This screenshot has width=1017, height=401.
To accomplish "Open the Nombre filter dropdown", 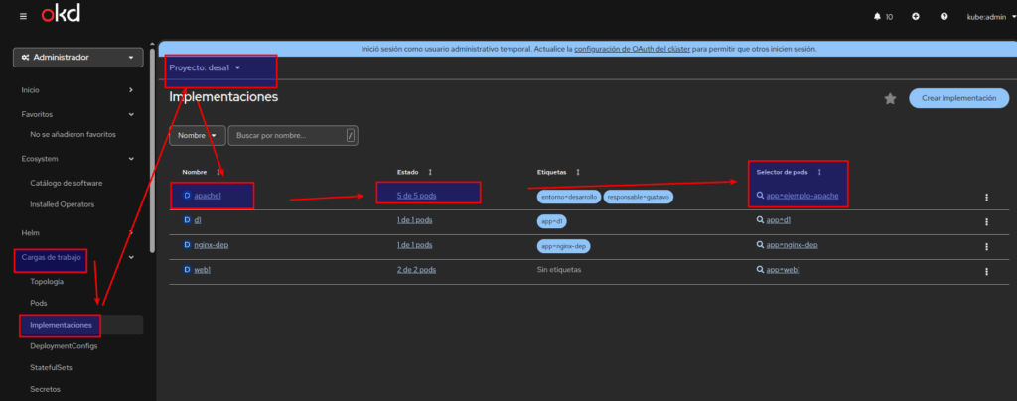I will pyautogui.click(x=198, y=135).
